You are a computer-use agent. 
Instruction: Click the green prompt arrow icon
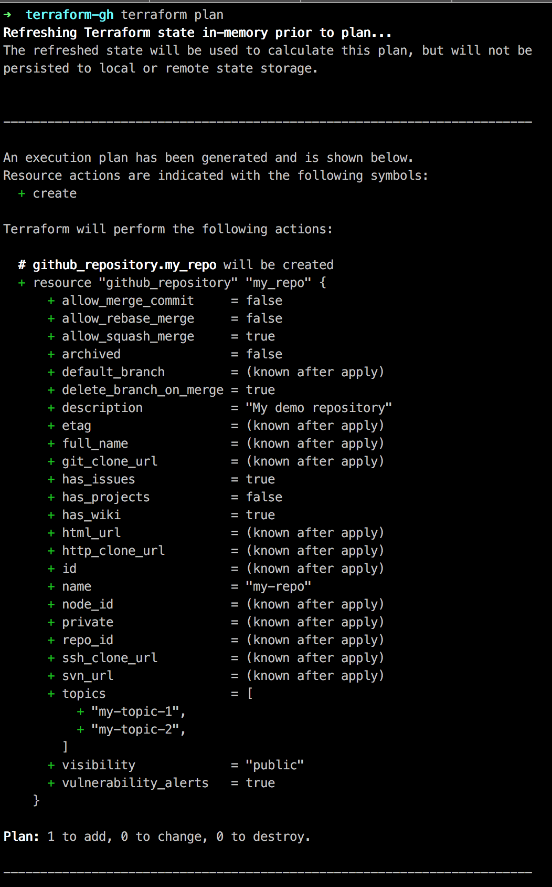coord(7,15)
